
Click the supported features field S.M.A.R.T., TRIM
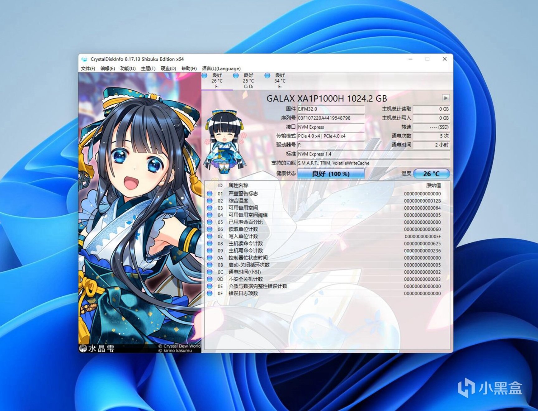pos(374,163)
